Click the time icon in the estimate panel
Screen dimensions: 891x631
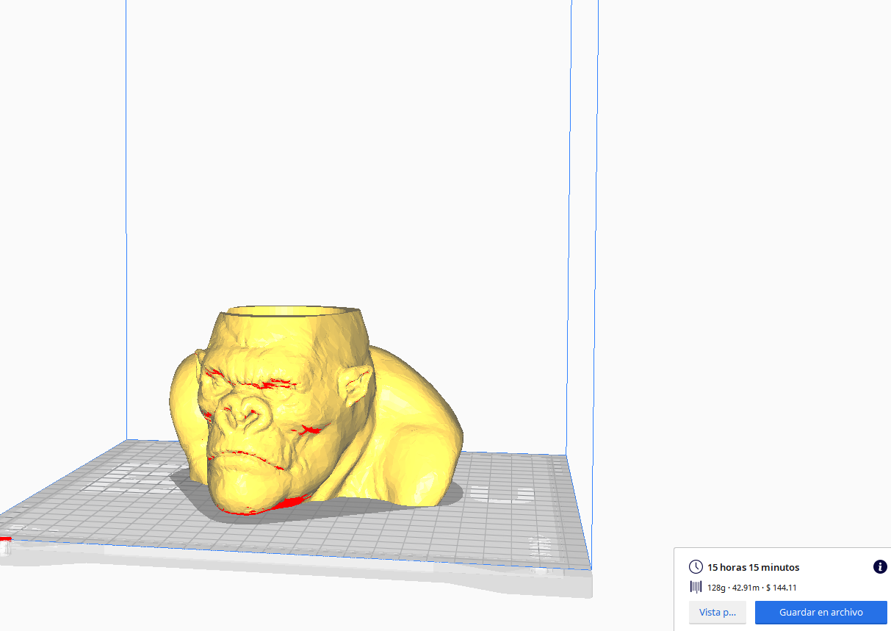[x=695, y=566]
